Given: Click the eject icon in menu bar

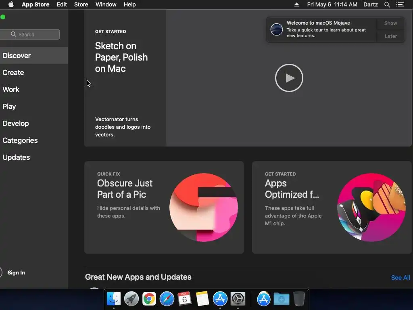Looking at the screenshot, I should pyautogui.click(x=296, y=4).
